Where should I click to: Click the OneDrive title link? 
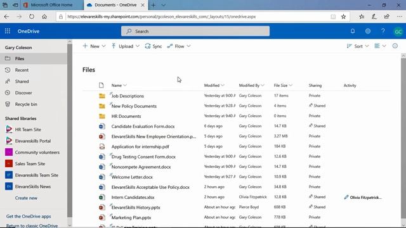coord(29,31)
